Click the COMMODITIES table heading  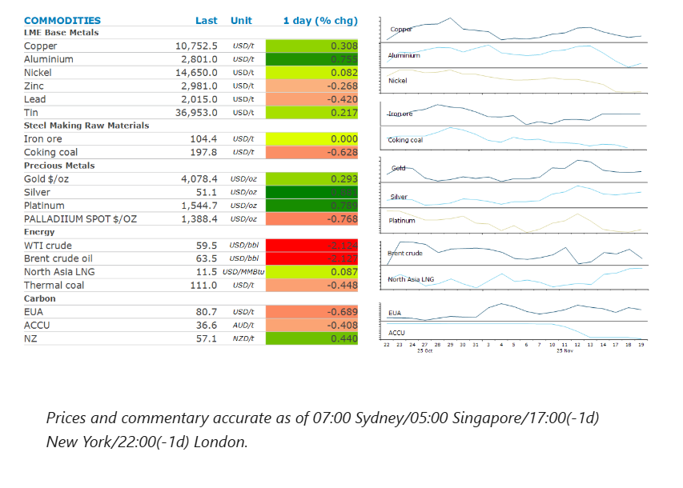[62, 21]
